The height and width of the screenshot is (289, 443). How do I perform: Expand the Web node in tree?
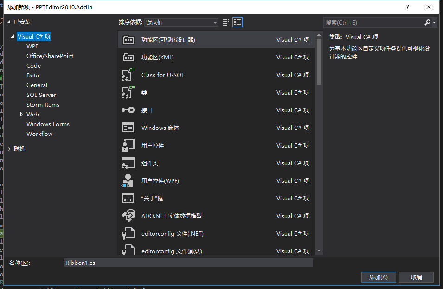[x=21, y=114]
